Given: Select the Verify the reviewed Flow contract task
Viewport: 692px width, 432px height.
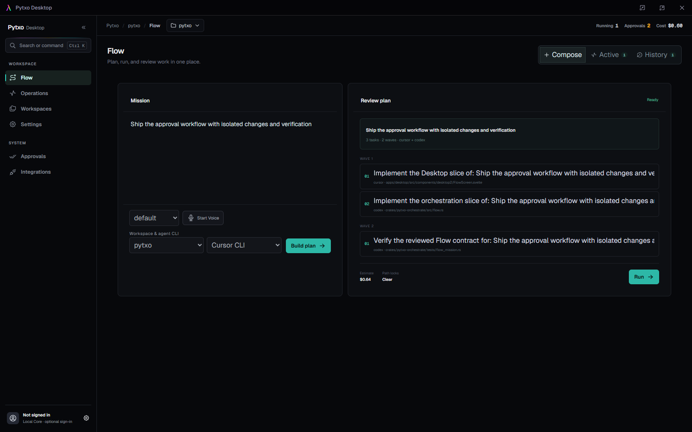Looking at the screenshot, I should pyautogui.click(x=509, y=244).
